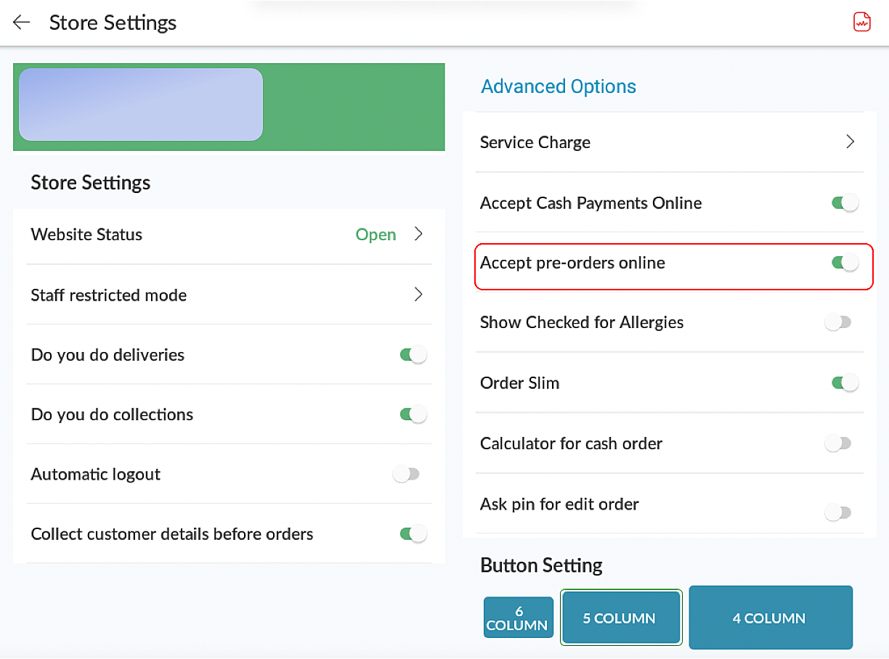Image resolution: width=889 pixels, height=659 pixels.
Task: Open the red activity report icon
Action: point(861,22)
